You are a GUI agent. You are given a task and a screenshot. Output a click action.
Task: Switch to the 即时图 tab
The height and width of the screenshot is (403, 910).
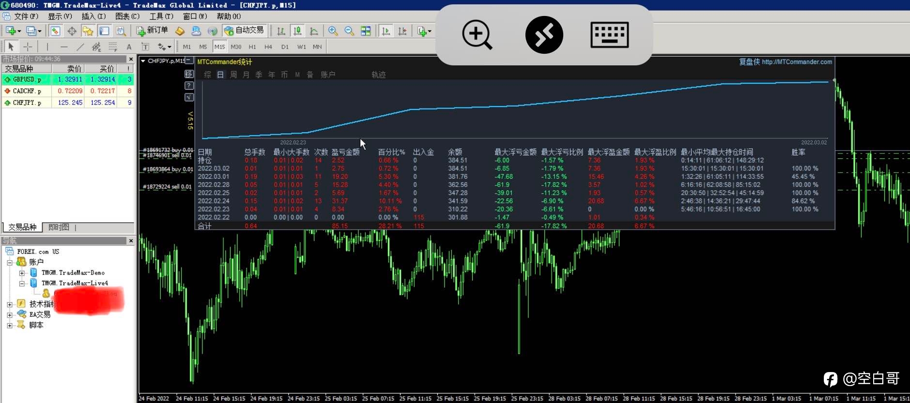click(x=59, y=227)
